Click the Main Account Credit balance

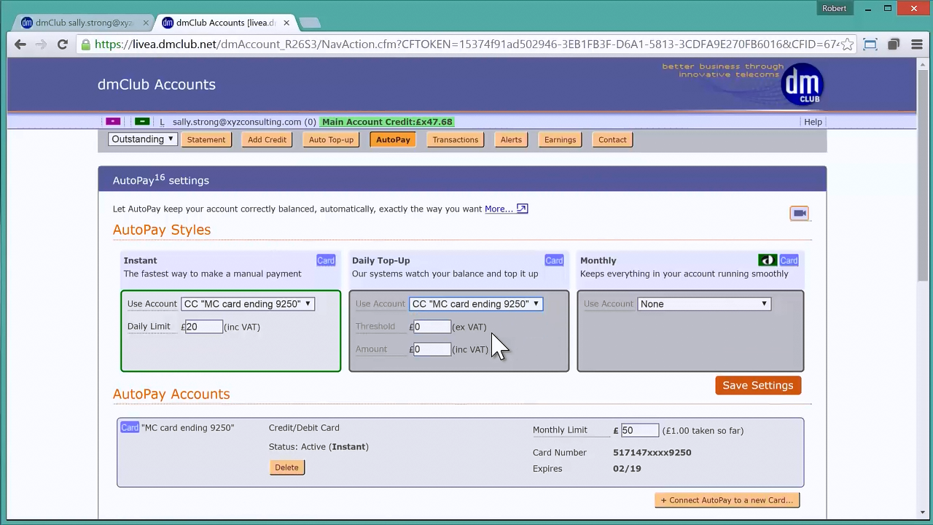click(387, 122)
